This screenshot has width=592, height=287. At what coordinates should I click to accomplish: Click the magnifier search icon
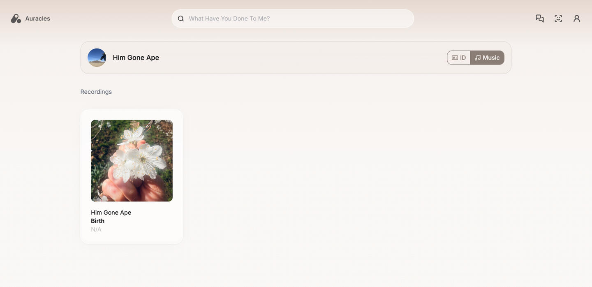tap(181, 19)
